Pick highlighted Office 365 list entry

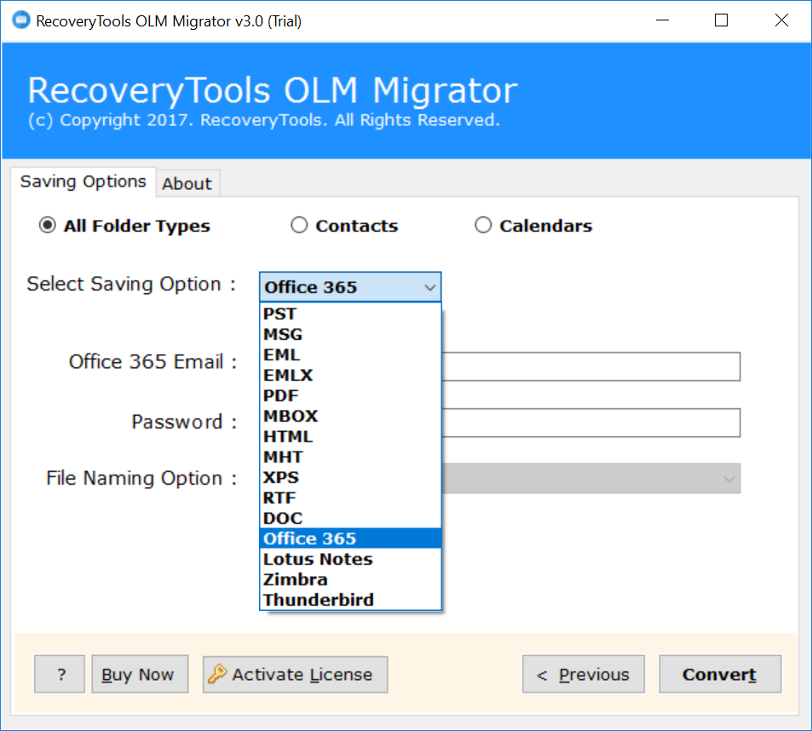pos(350,538)
